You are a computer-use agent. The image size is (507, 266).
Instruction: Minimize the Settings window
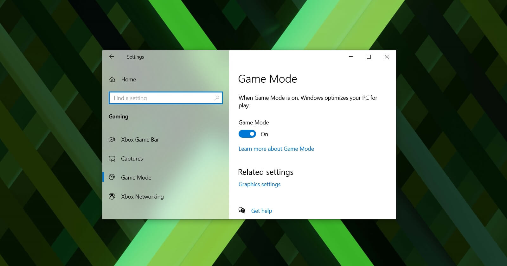[351, 57]
